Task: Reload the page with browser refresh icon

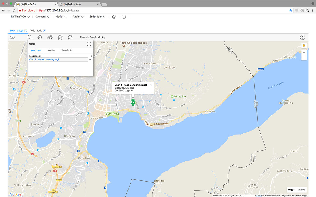Action: tap(14, 10)
